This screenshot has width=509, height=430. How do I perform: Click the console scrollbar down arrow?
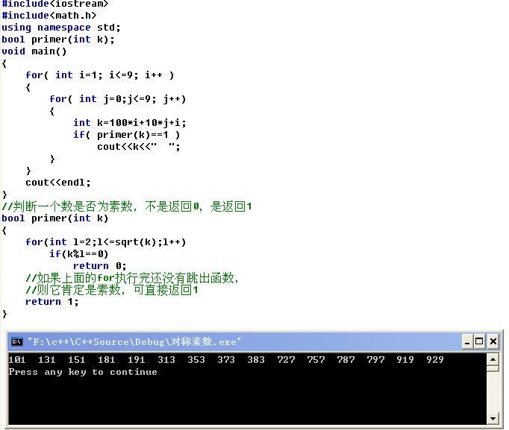(493, 418)
